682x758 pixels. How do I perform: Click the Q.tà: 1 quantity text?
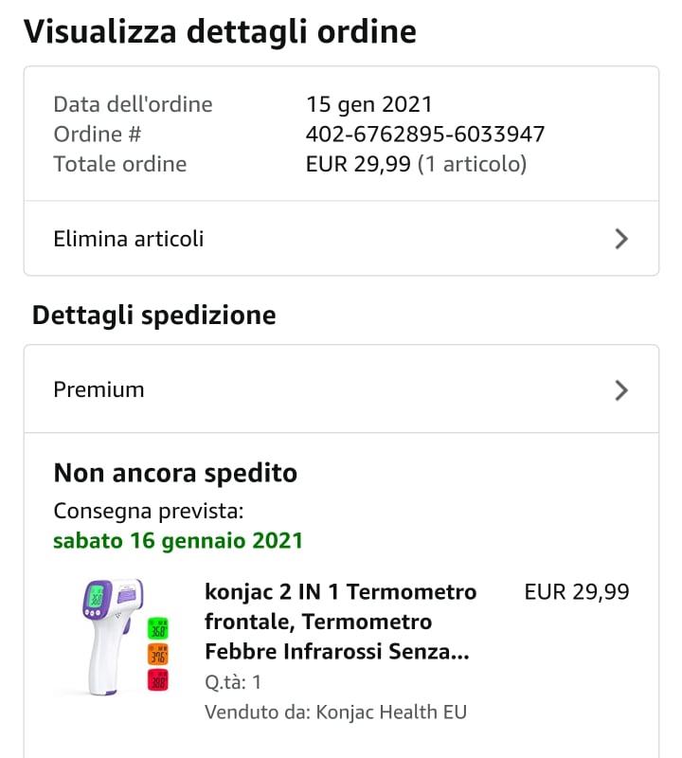pos(233,682)
